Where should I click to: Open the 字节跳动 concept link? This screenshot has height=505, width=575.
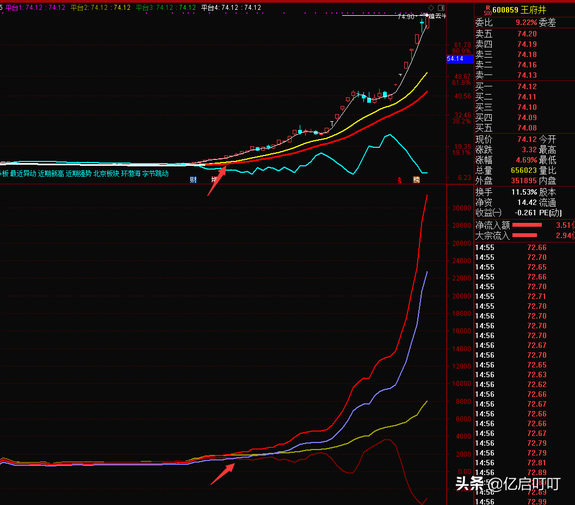click(x=155, y=174)
